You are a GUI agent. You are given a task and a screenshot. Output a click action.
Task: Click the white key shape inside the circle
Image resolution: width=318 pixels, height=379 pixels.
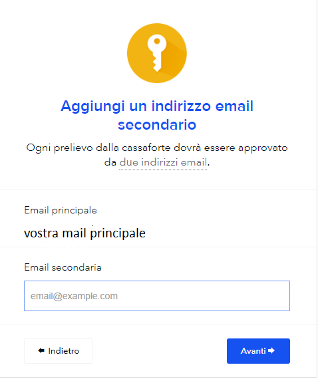[x=157, y=53]
